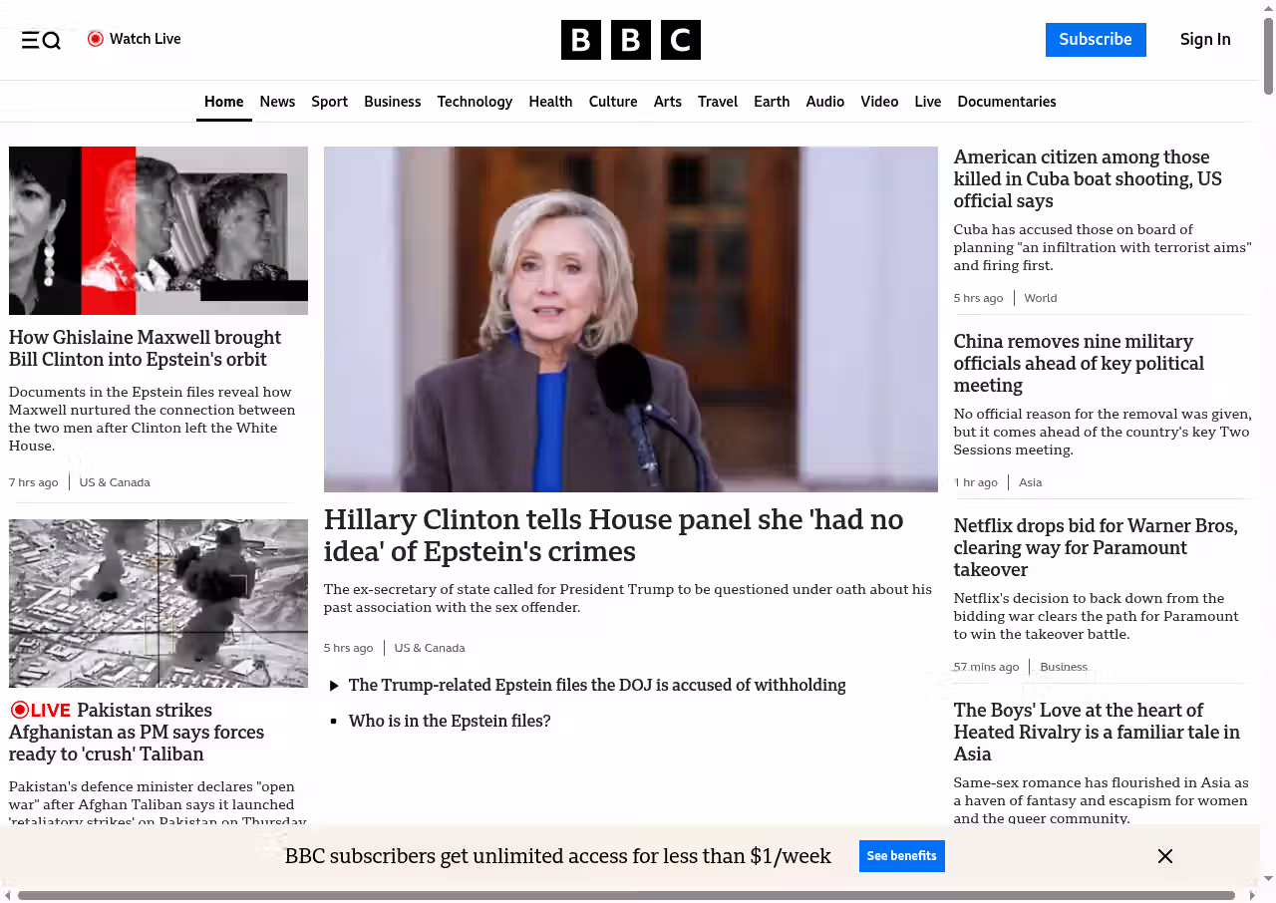Open the menu and search icon
This screenshot has width=1276, height=903.
point(41,40)
